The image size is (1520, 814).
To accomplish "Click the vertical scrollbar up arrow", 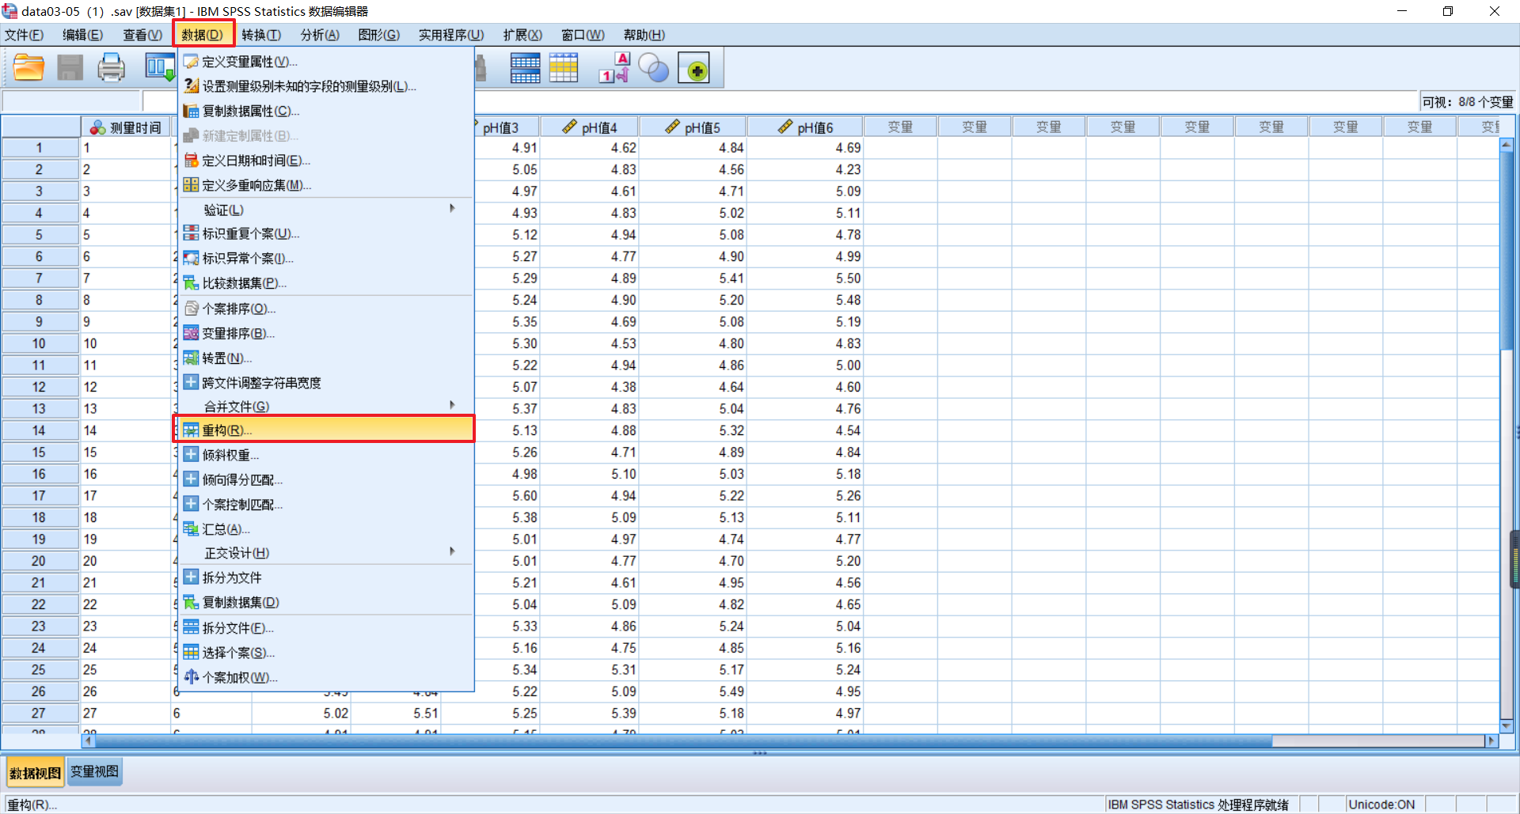I will click(x=1507, y=145).
